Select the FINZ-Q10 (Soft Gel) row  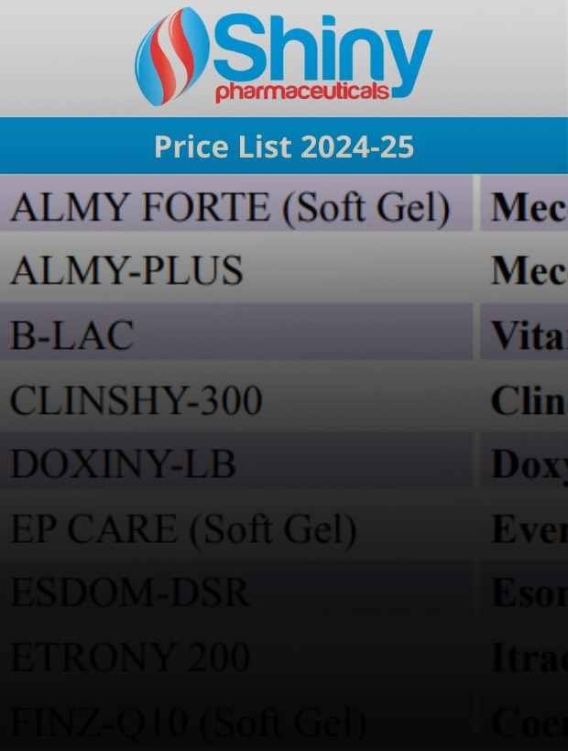click(236, 722)
